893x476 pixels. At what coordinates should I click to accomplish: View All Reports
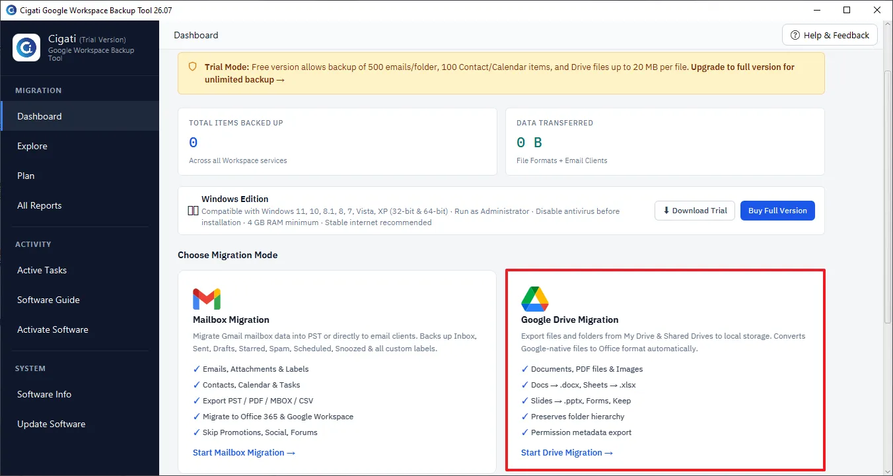[79, 205]
